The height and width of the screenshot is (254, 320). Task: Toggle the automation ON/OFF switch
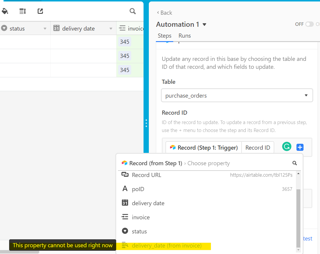pos(309,24)
